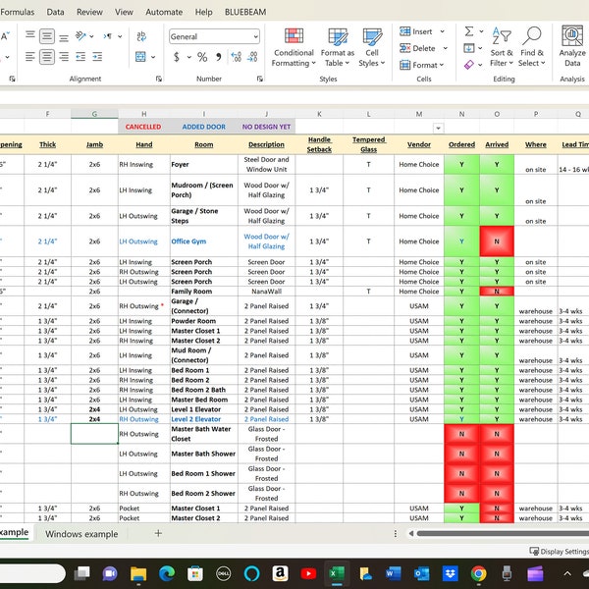This screenshot has width=589, height=589.
Task: Click Increase Indent icon
Action: 97,57
